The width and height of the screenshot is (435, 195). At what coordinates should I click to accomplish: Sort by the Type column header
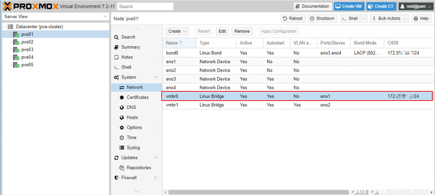click(216, 43)
